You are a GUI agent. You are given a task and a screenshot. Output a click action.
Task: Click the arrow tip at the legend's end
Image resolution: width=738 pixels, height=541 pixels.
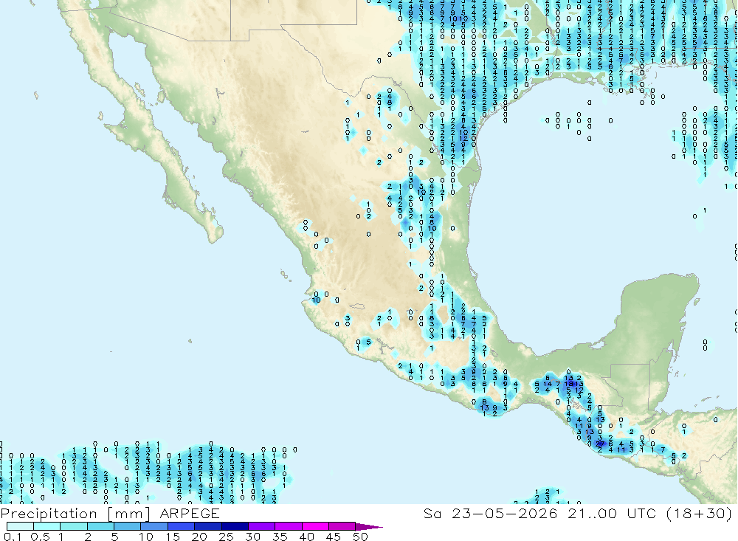coord(370,526)
